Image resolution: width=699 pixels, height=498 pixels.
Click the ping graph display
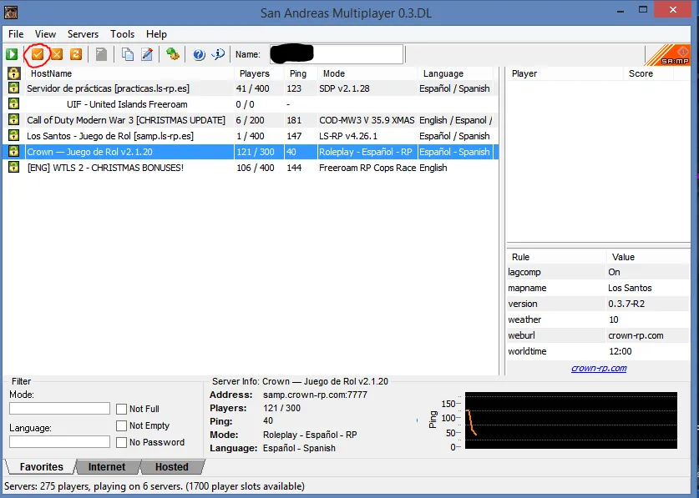point(571,420)
